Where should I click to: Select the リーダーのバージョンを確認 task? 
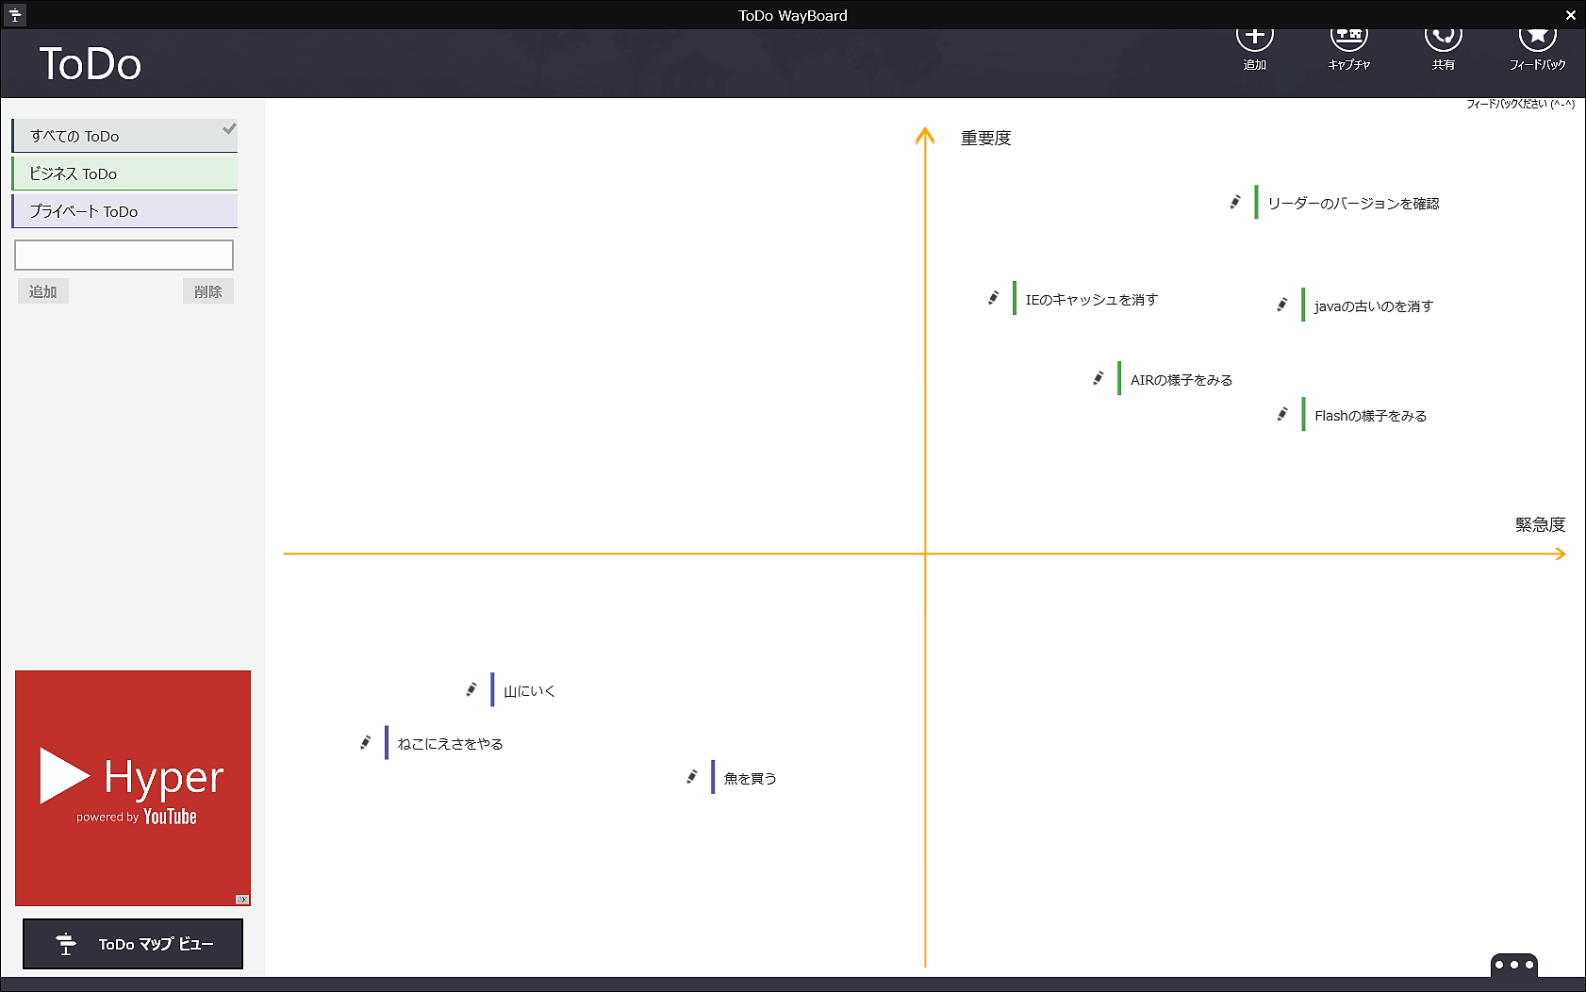point(1353,204)
